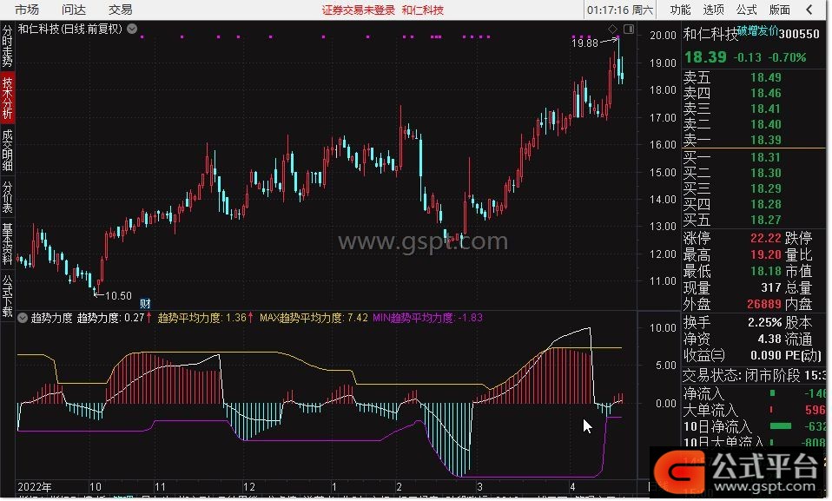Switch to the 基本资料 side tab
The width and height of the screenshot is (832, 501).
tap(8, 244)
